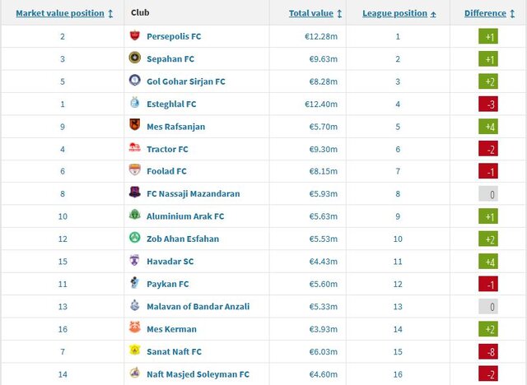
Task: Click the Foolad FC club crest icon
Action: 135,171
